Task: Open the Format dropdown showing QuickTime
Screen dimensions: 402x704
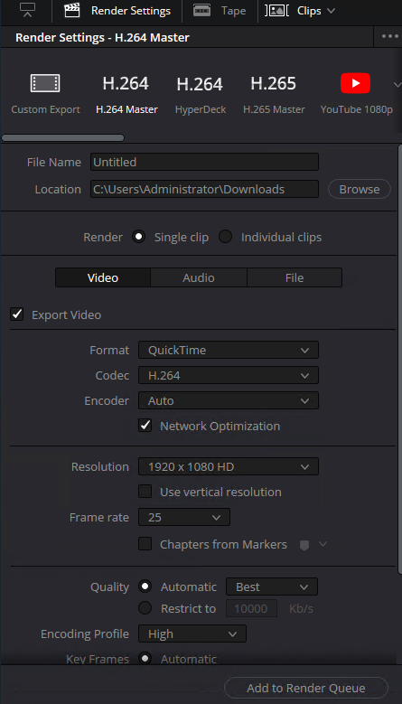Action: [x=229, y=350]
